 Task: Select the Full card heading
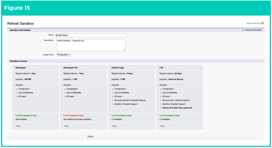pyautogui.click(x=161, y=68)
